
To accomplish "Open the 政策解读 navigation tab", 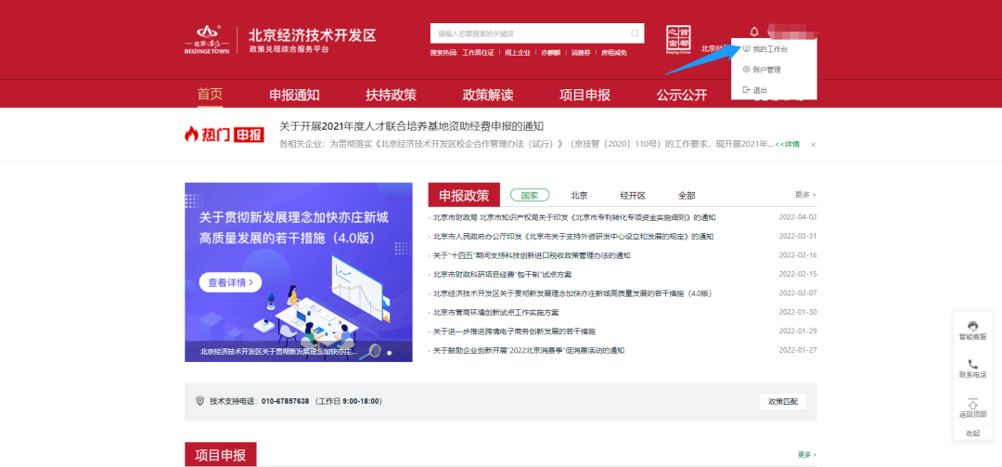I will click(488, 95).
